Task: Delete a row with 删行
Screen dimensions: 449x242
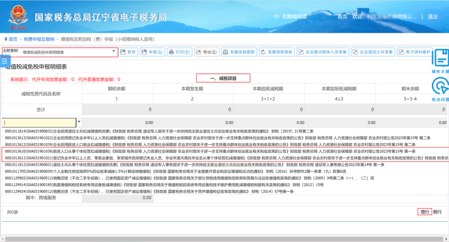Action: 437,212
